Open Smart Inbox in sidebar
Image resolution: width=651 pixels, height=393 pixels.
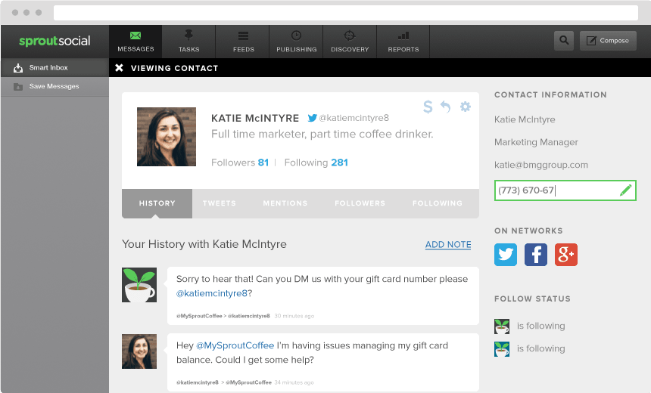coord(55,67)
